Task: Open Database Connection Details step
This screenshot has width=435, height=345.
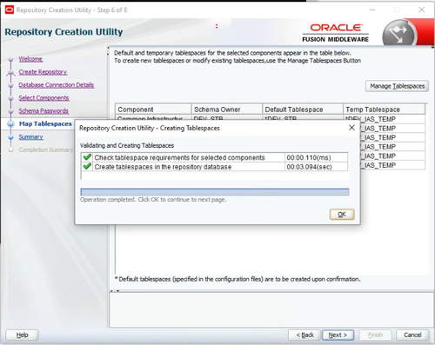Action: 57,85
